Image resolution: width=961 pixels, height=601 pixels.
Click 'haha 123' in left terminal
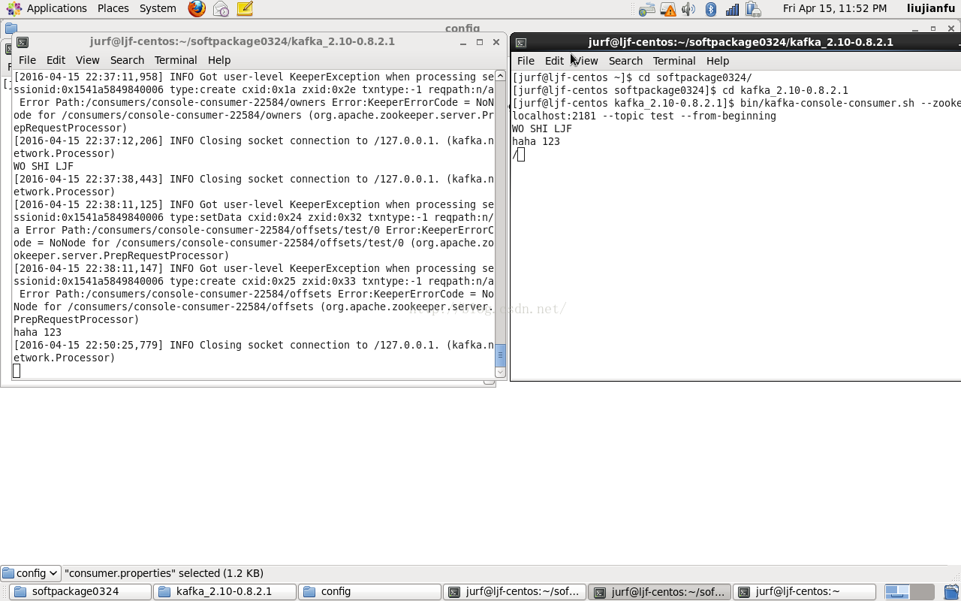38,332
